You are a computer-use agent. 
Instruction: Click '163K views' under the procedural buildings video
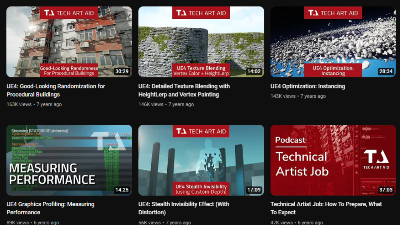point(19,104)
